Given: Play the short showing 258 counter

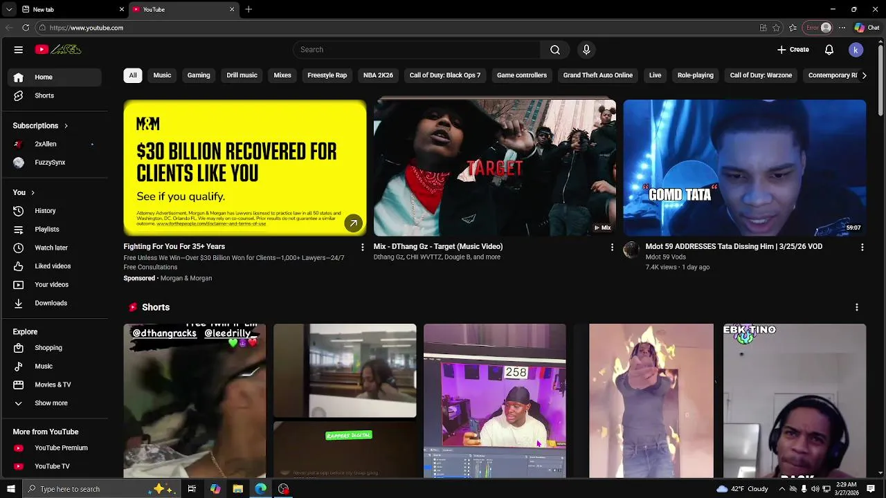Looking at the screenshot, I should point(495,400).
